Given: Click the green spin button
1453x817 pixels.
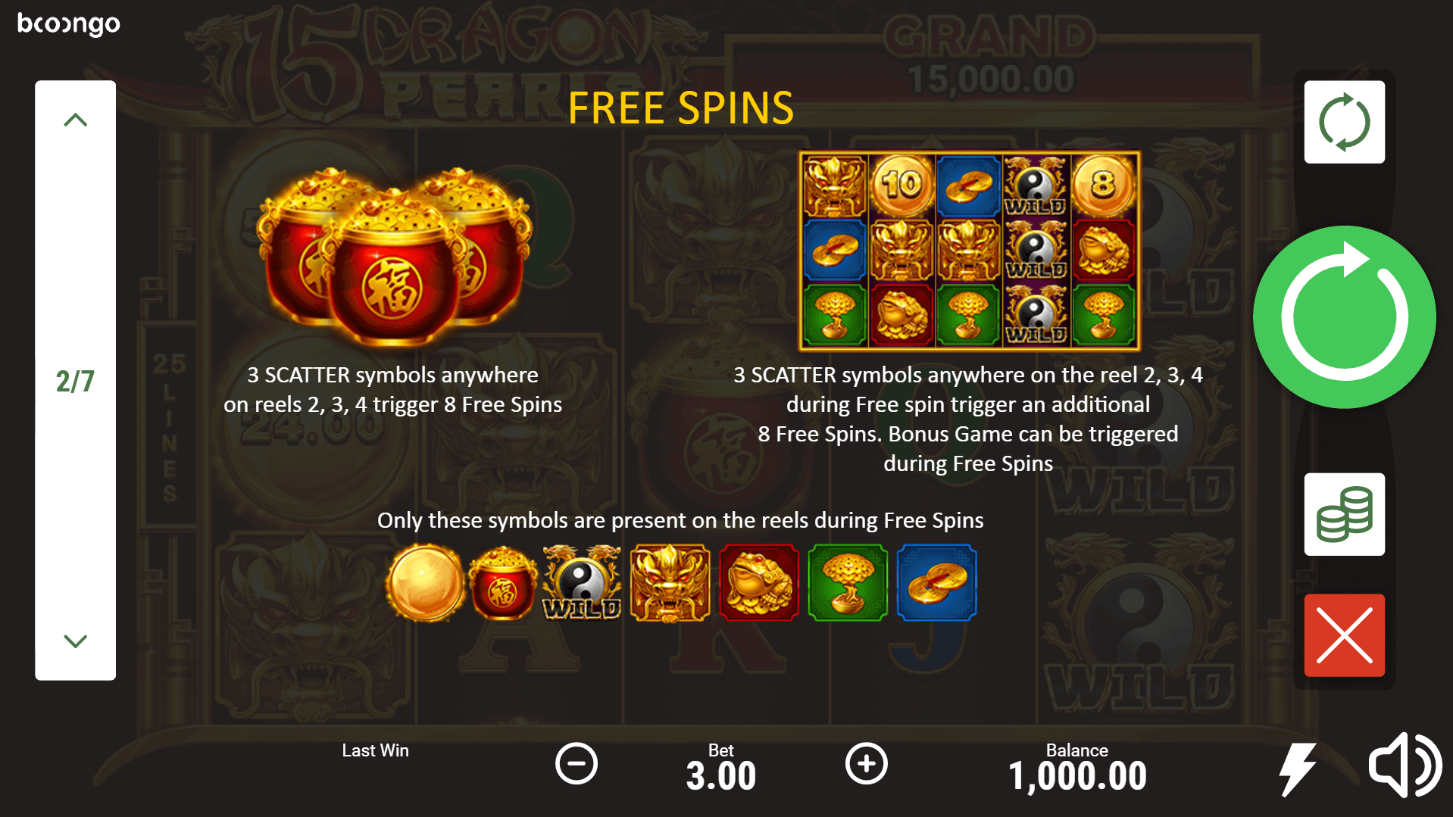Looking at the screenshot, I should (x=1344, y=317).
